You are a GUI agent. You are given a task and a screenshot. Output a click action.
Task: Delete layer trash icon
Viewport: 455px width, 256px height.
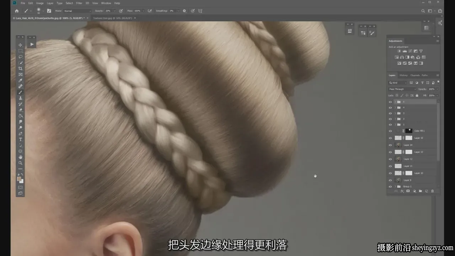(433, 191)
